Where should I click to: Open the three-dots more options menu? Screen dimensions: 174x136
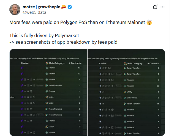pos(163,7)
